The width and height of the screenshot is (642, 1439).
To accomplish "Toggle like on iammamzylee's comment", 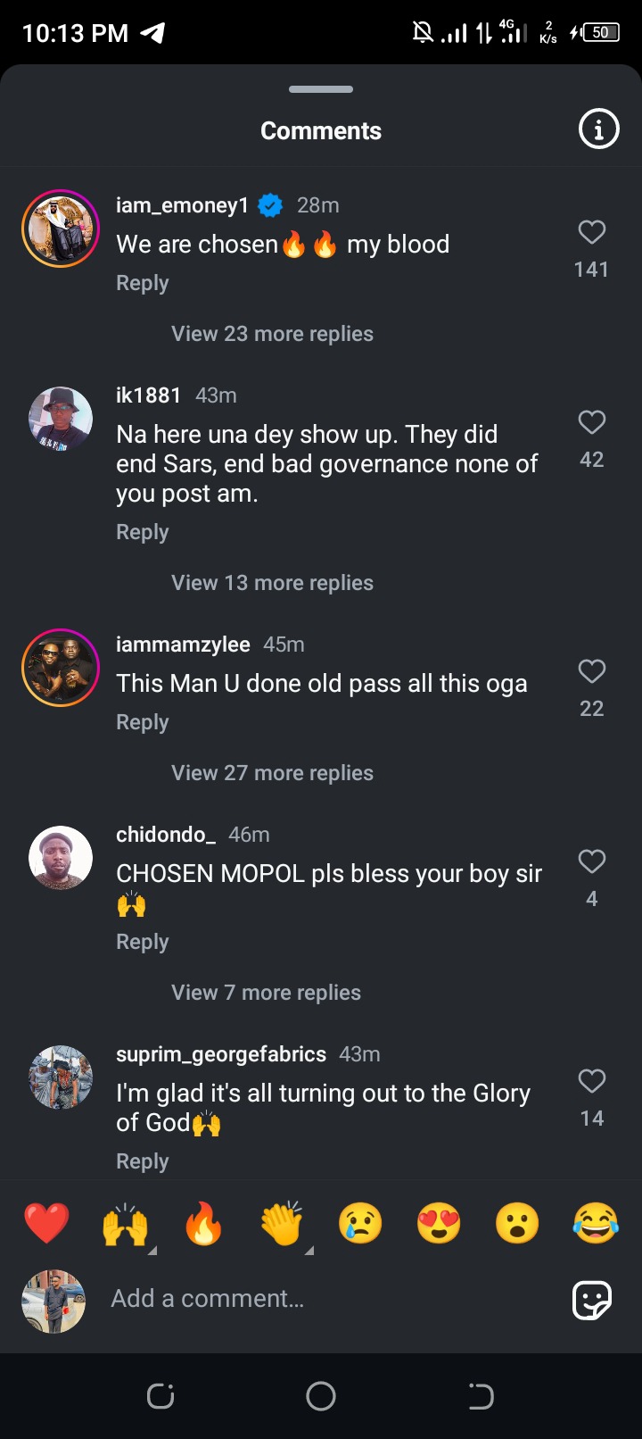I will pyautogui.click(x=592, y=671).
